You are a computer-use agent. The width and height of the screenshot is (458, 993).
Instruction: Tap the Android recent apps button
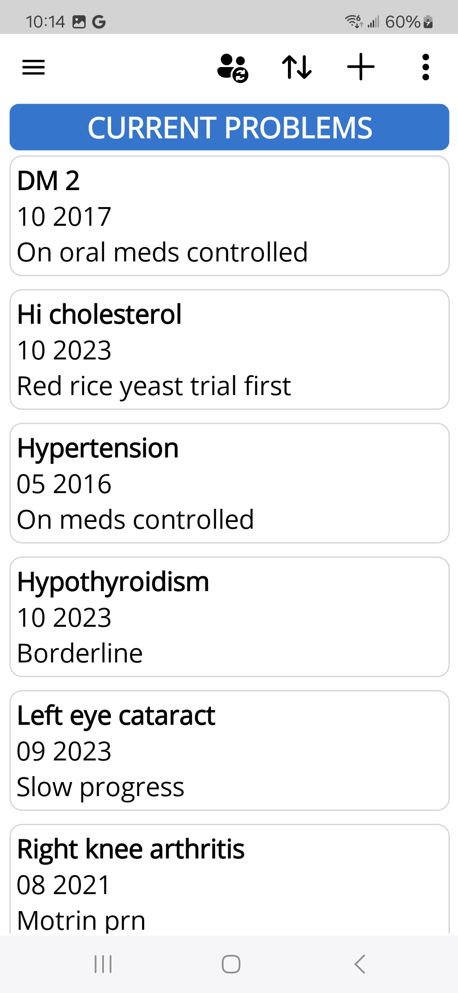[103, 964]
